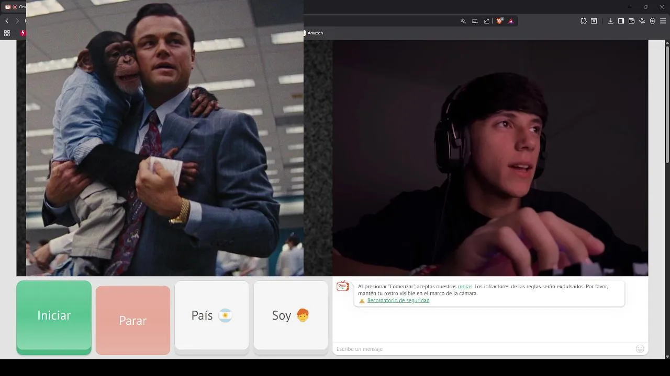The width and height of the screenshot is (670, 376).
Task: Open the Brave Shields lion icon
Action: tap(499, 21)
